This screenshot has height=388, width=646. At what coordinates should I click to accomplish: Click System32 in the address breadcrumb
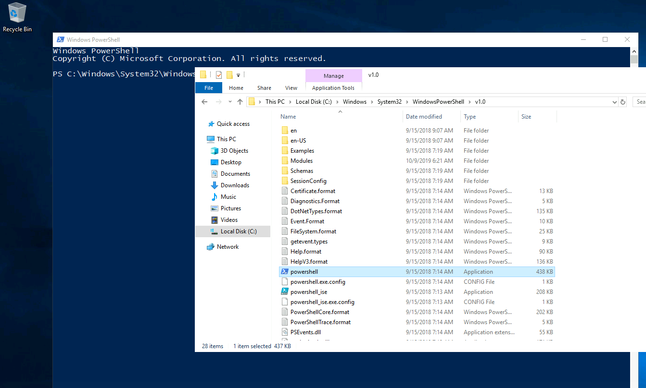click(390, 102)
